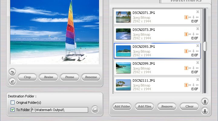View EXIF info for DSCN2111.JPG
The image size is (218, 121).
(x=195, y=89)
